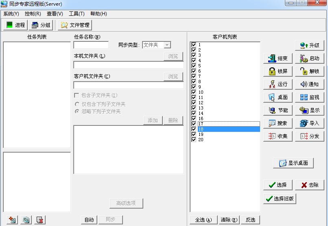Viewport: 328px width, 226px height.
Task: Open the 工具(T) menu
Action: [x=77, y=14]
